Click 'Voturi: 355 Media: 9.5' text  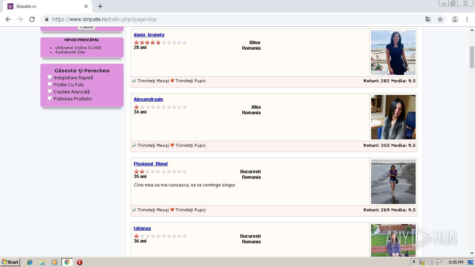point(389,145)
